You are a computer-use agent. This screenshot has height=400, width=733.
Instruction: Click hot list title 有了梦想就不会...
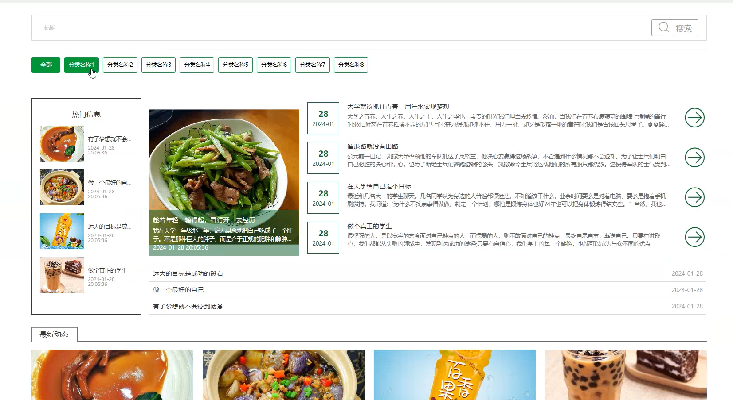pos(110,139)
